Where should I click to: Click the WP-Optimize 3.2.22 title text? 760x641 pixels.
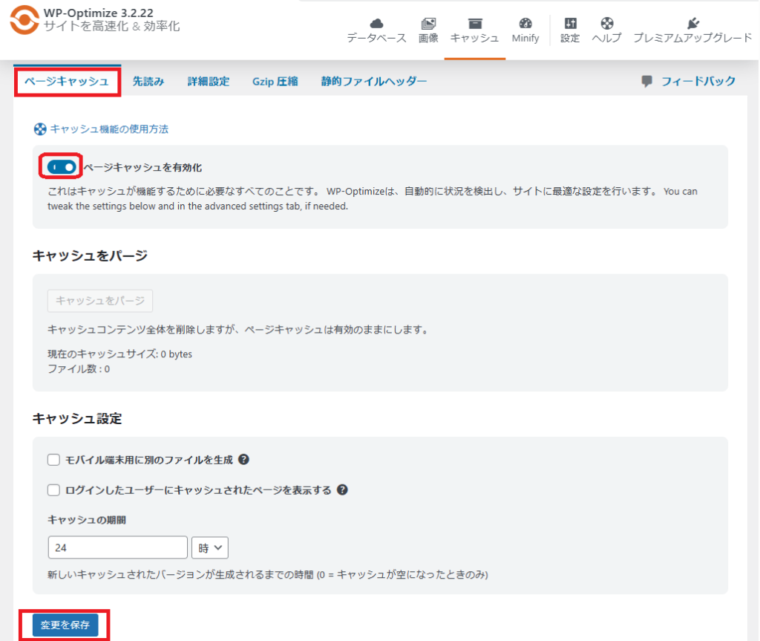pos(99,13)
